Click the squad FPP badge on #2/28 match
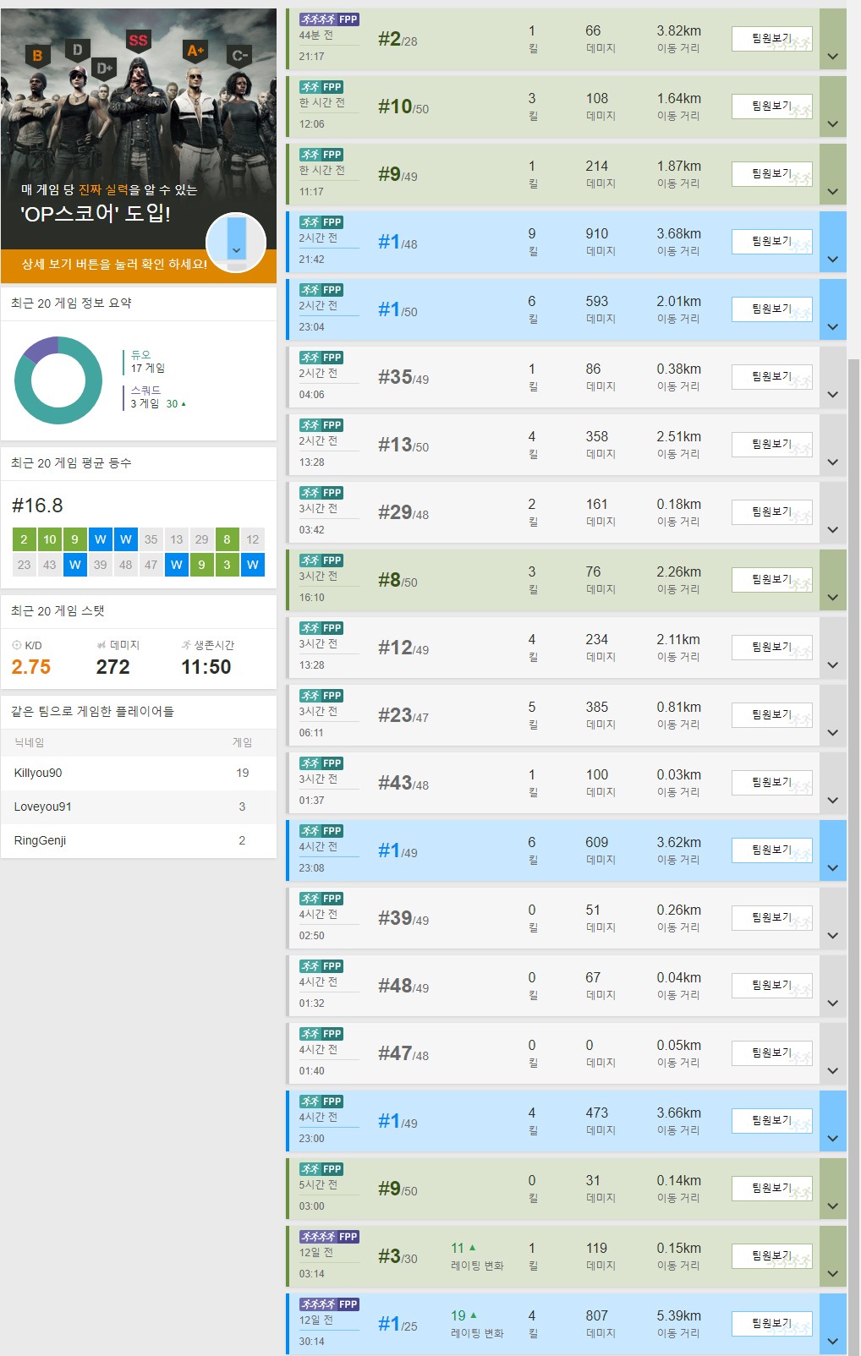Screen dimensions: 861x1356 [329, 19]
